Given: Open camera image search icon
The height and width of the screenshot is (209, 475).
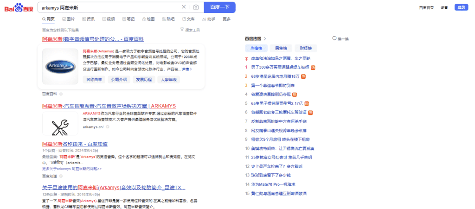Looking at the screenshot, I should tap(196, 7).
